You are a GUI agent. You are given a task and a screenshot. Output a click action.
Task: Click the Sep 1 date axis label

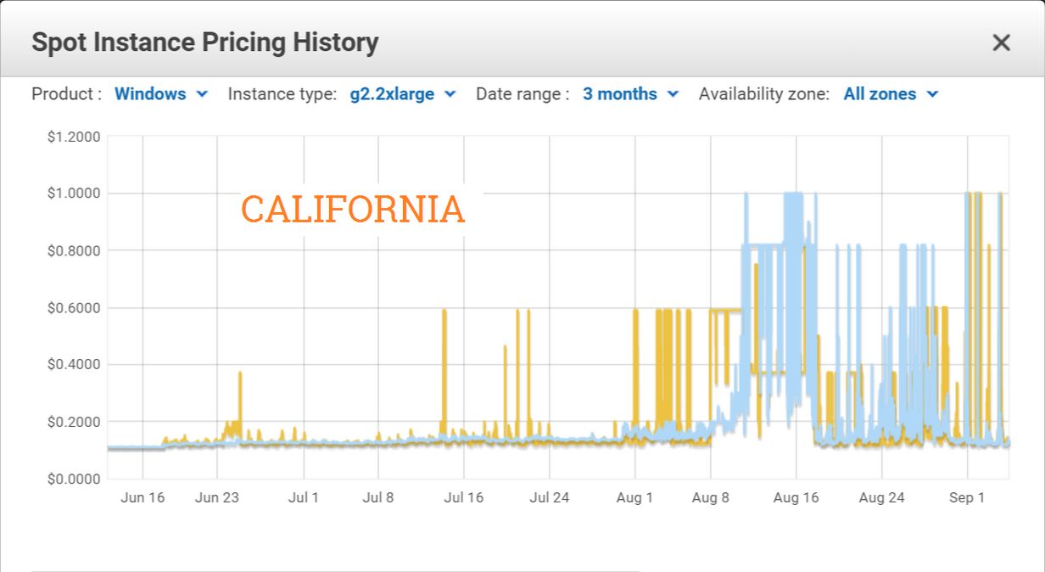click(966, 497)
